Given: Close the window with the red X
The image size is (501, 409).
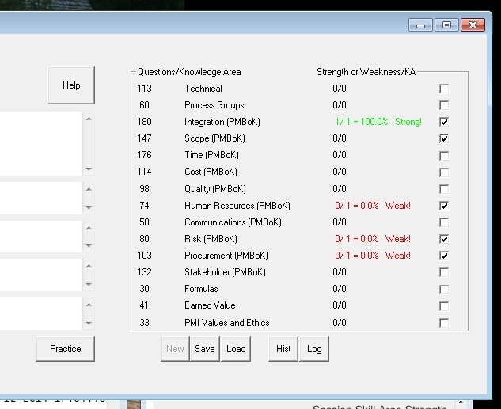Looking at the screenshot, I should pos(473,25).
